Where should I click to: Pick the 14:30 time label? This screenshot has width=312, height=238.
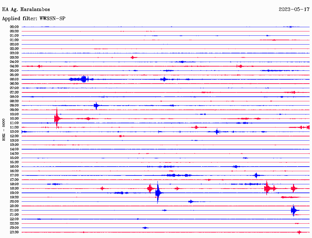(x=14, y=153)
